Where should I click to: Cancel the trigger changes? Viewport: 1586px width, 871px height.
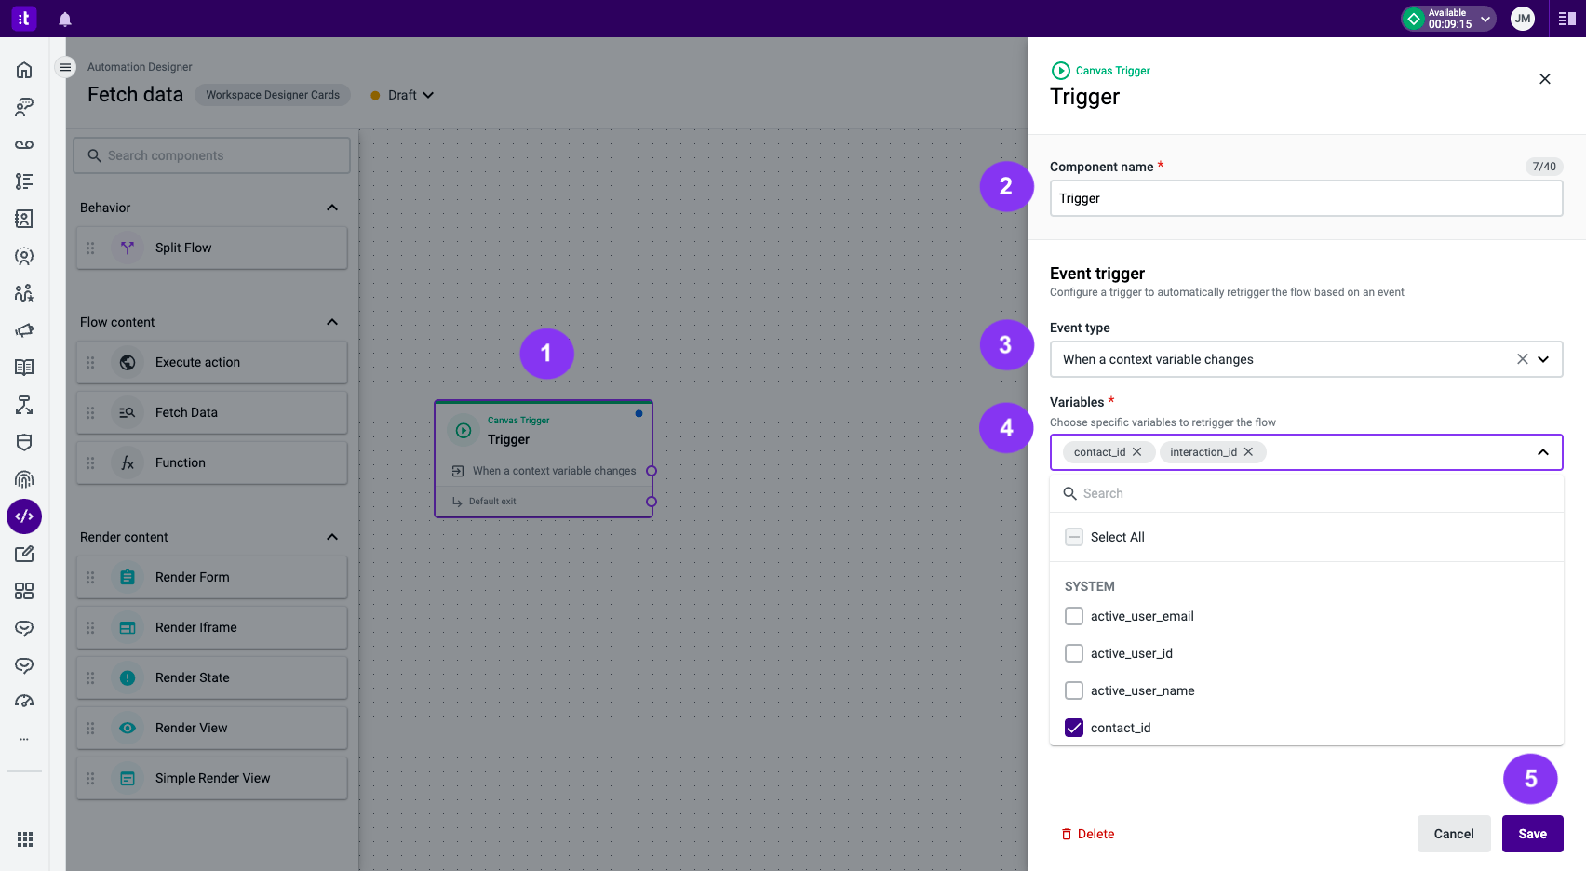point(1454,834)
